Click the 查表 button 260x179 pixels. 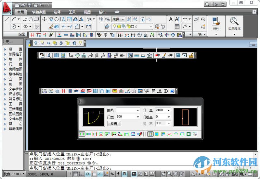coord(114,123)
